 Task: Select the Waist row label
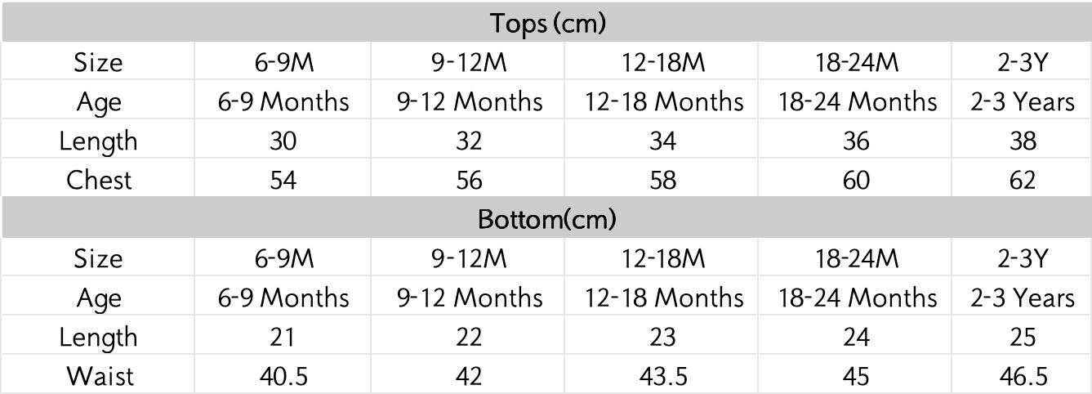point(98,375)
